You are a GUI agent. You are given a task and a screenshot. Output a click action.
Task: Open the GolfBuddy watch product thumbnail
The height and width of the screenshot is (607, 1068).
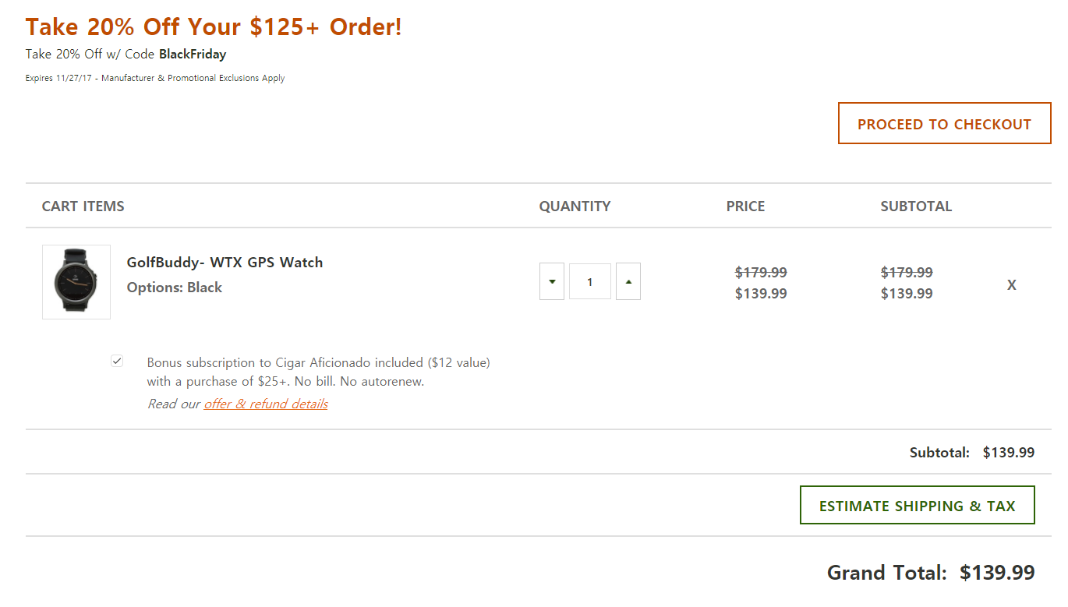tap(76, 282)
